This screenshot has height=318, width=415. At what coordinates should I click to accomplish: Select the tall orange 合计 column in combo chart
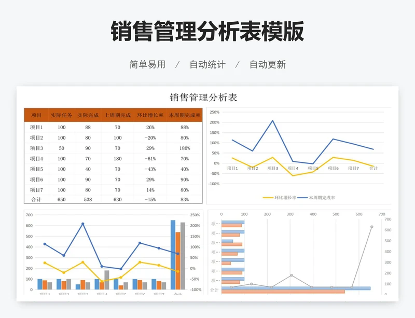(178, 261)
